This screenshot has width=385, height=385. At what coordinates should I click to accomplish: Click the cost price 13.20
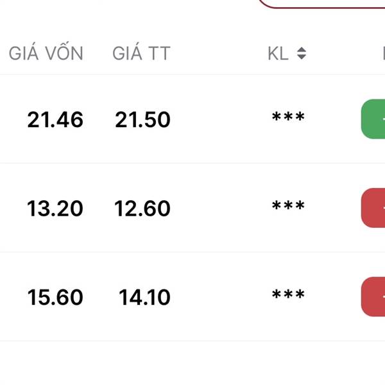pyautogui.click(x=55, y=209)
